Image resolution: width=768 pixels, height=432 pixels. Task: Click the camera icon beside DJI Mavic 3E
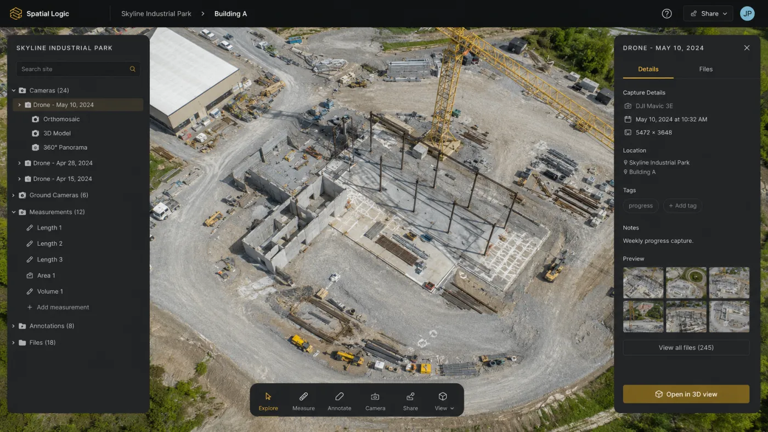click(x=628, y=106)
